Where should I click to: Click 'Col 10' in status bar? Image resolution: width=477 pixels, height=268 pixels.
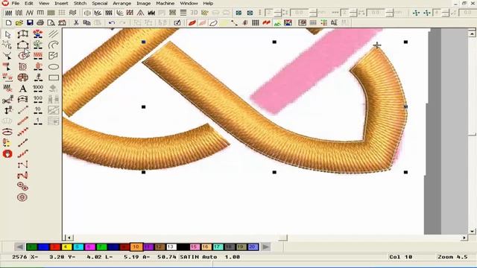(x=401, y=257)
